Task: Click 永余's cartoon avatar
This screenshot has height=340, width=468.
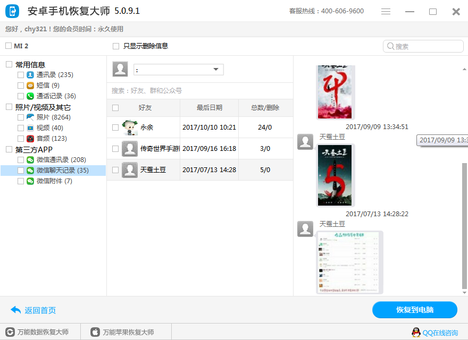Action: coord(130,127)
